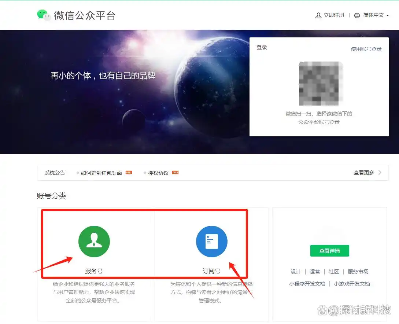This screenshot has height=324, width=399.
Task: Click the blue 订阅号 subscription account icon
Action: click(x=212, y=242)
